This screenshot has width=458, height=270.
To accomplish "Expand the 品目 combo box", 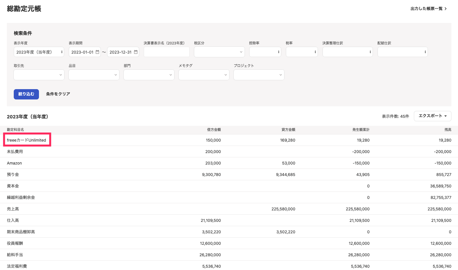I will click(94, 75).
